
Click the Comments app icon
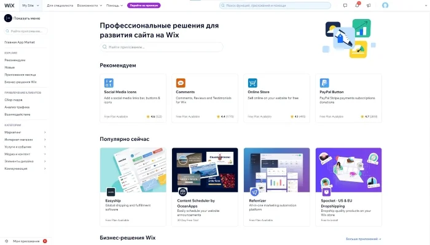tap(181, 83)
